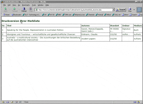Open the Hotmail bookmark
143x104 pixels.
pyautogui.click(x=99, y=15)
